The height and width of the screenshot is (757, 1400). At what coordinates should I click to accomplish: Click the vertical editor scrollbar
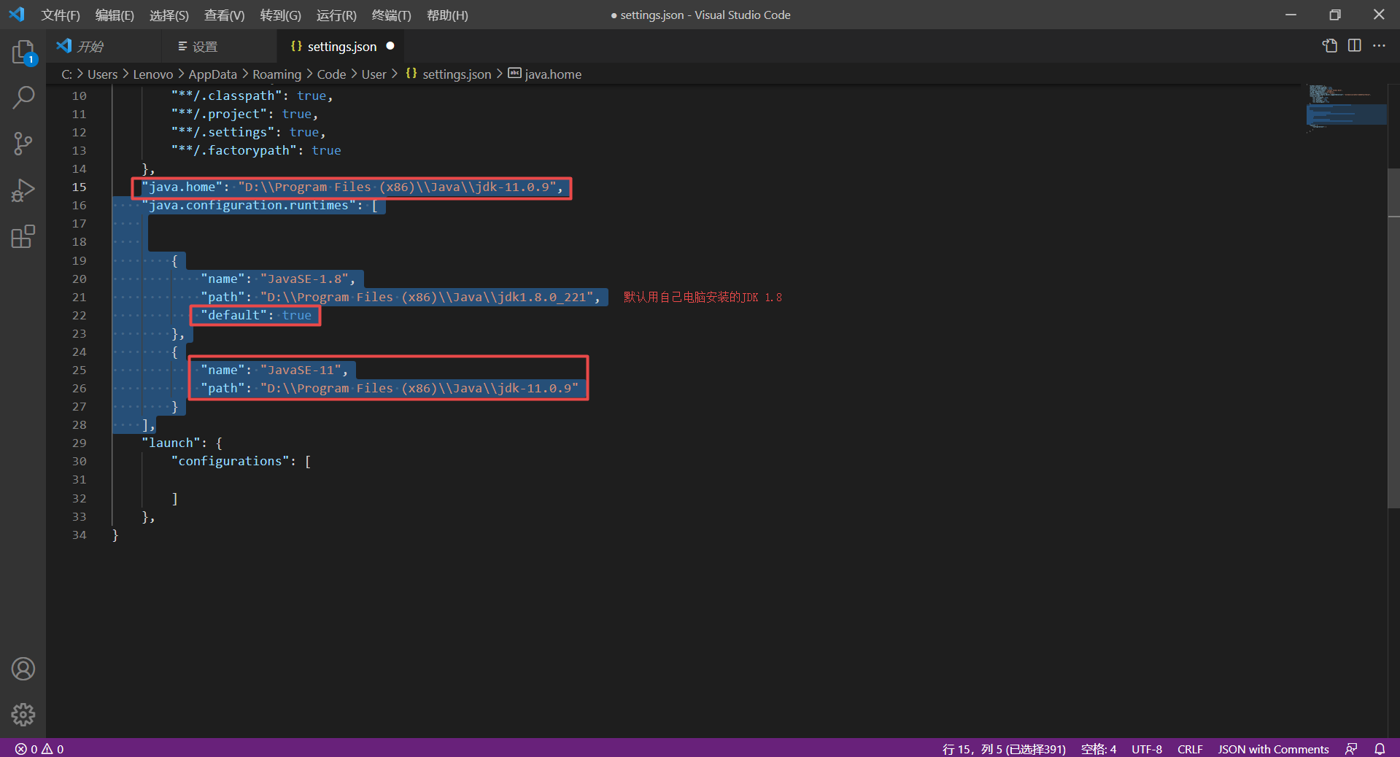[x=1393, y=338]
